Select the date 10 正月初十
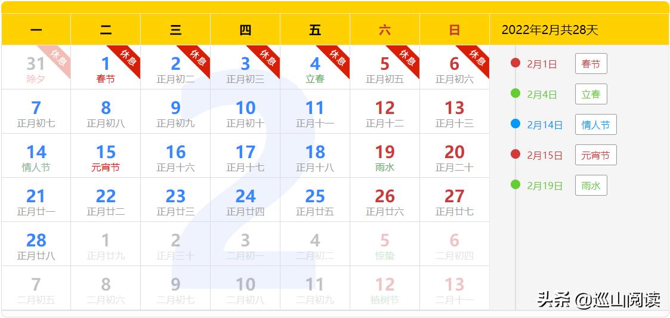The width and height of the screenshot is (670, 318). [x=245, y=112]
